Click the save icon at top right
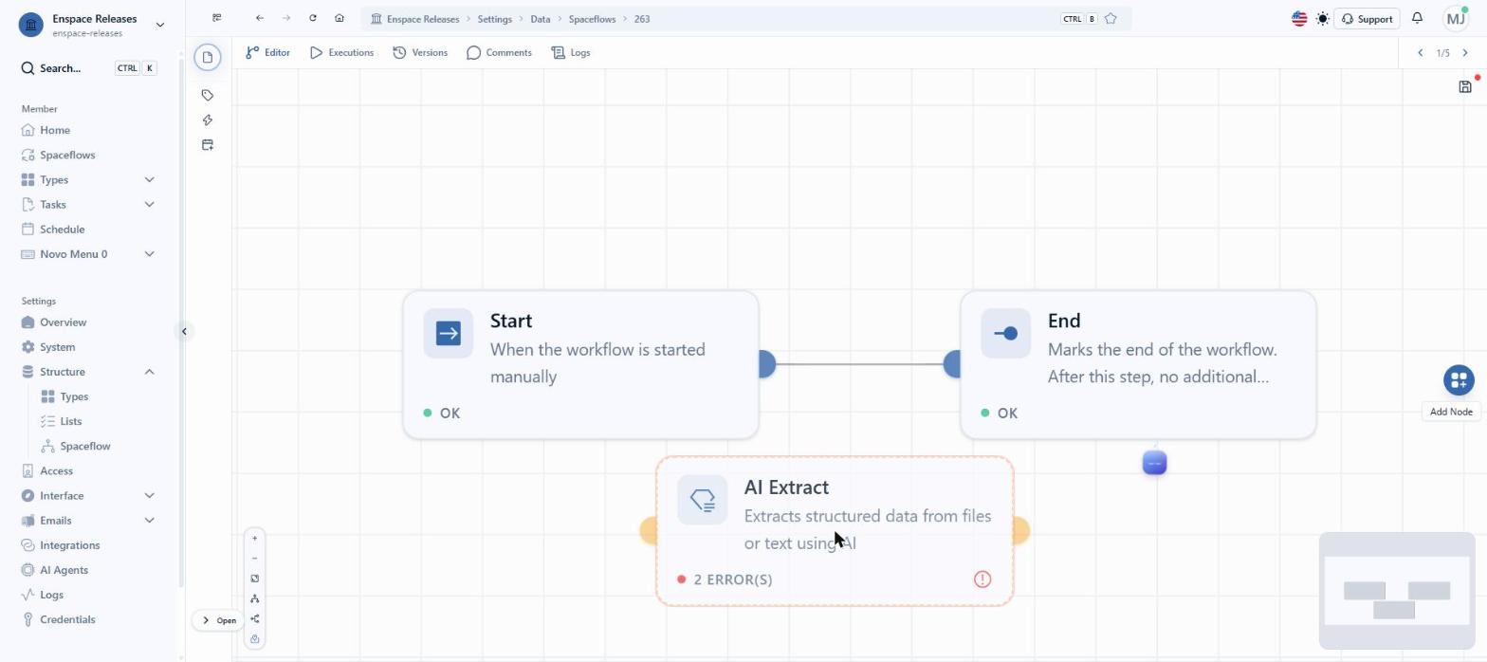Image resolution: width=1487 pixels, height=662 pixels. tap(1465, 86)
